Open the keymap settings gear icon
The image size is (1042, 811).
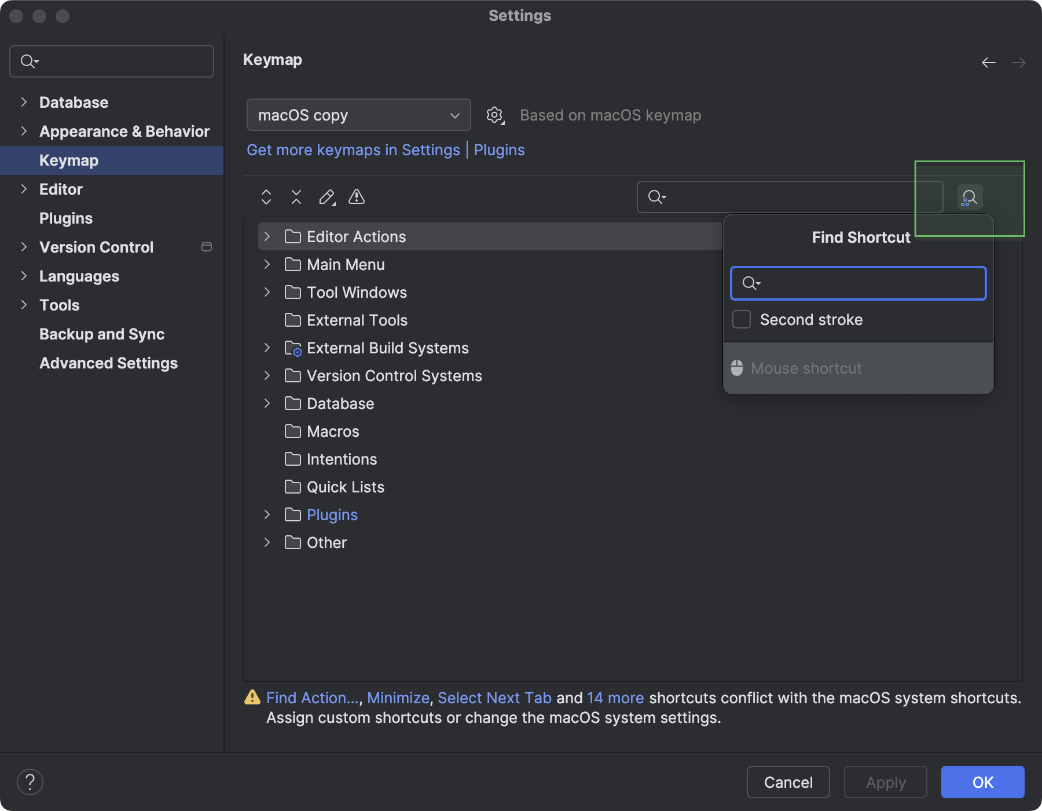(495, 115)
